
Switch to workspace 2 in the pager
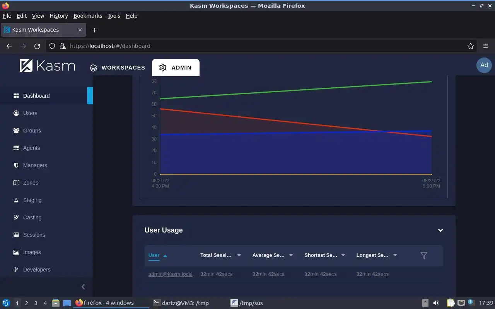pos(26,303)
